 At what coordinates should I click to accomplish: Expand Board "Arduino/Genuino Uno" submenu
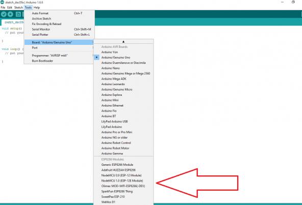coord(59,42)
